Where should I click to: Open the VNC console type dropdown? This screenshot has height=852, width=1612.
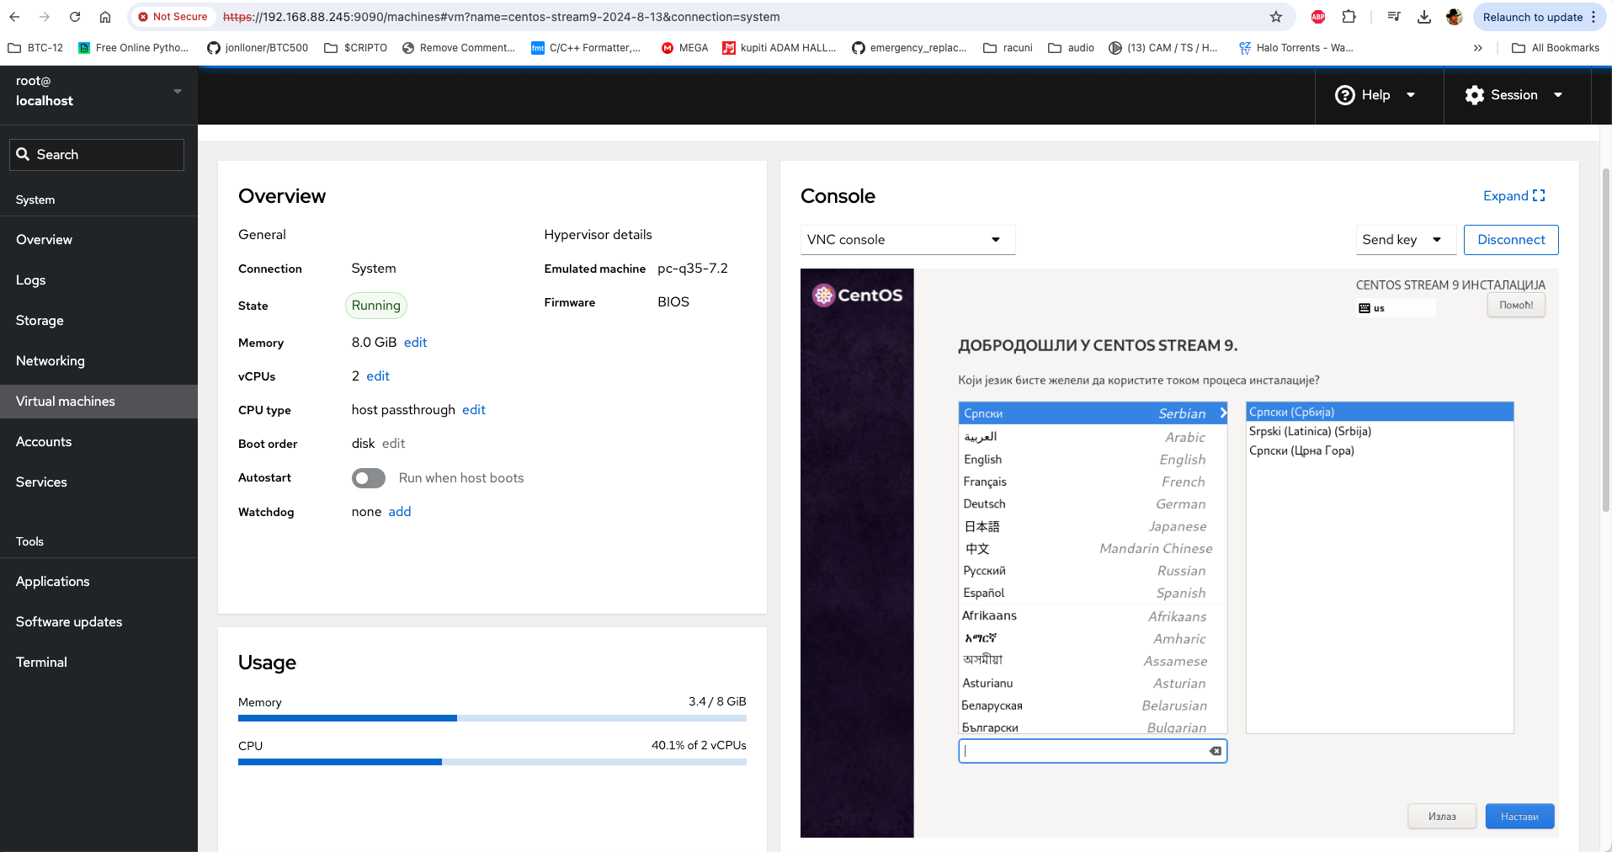[907, 240]
